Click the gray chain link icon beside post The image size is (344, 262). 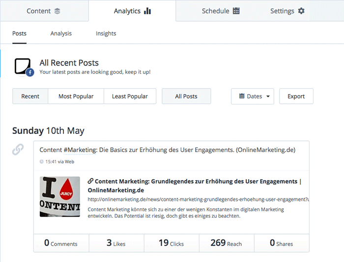(x=18, y=149)
